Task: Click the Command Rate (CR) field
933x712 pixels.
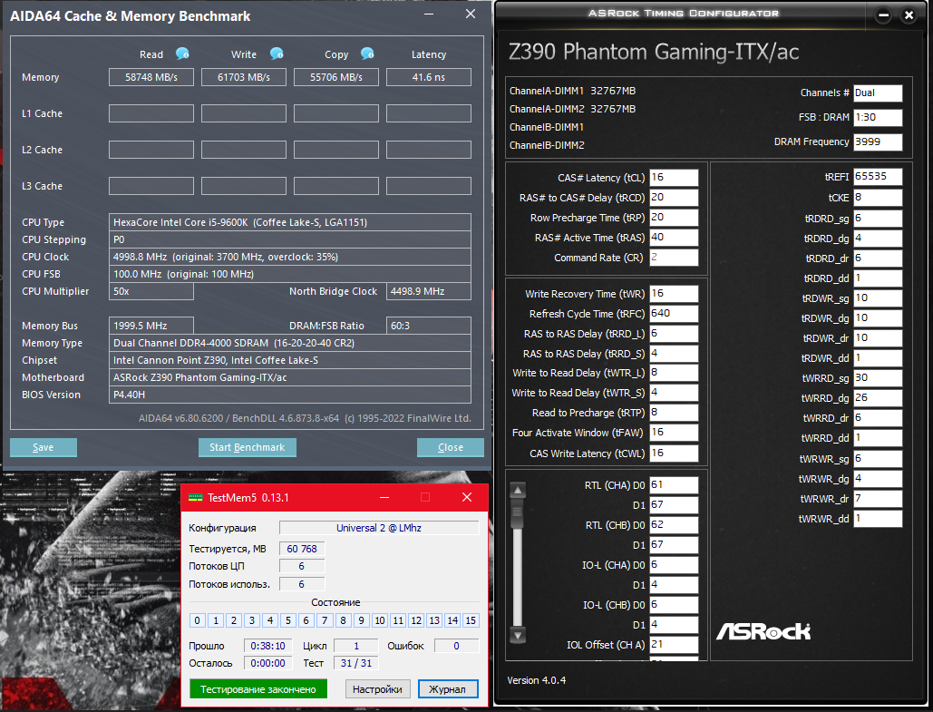Action: pyautogui.click(x=674, y=258)
